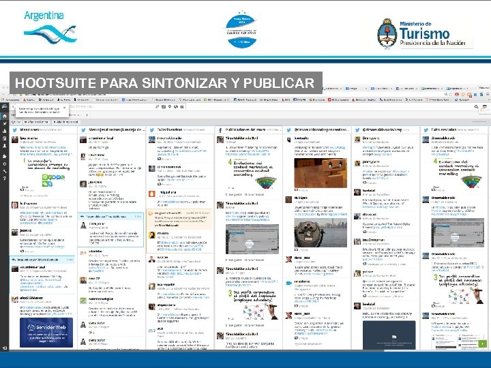Open the cardboard robot image thumbnail

(x=321, y=173)
